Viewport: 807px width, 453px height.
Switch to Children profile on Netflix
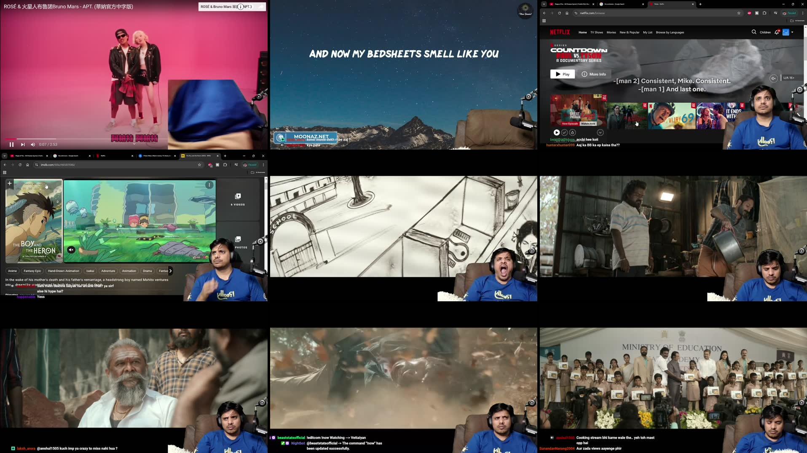tap(765, 32)
